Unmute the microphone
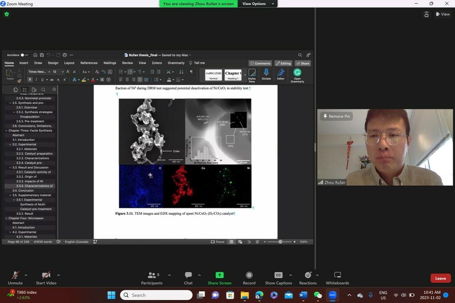This screenshot has height=303, width=455. click(x=15, y=278)
